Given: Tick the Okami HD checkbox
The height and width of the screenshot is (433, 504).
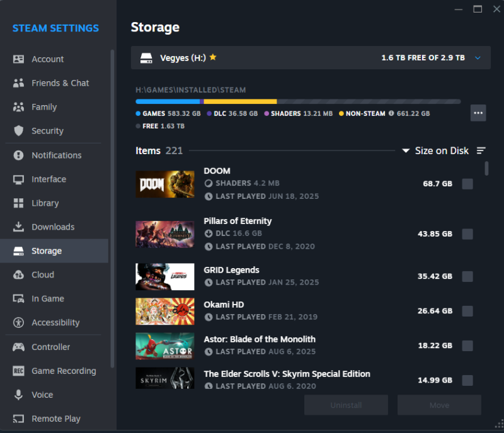Looking at the screenshot, I should (x=467, y=312).
